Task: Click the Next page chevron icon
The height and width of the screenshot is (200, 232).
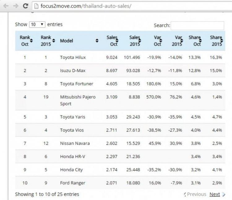Action: (223, 194)
